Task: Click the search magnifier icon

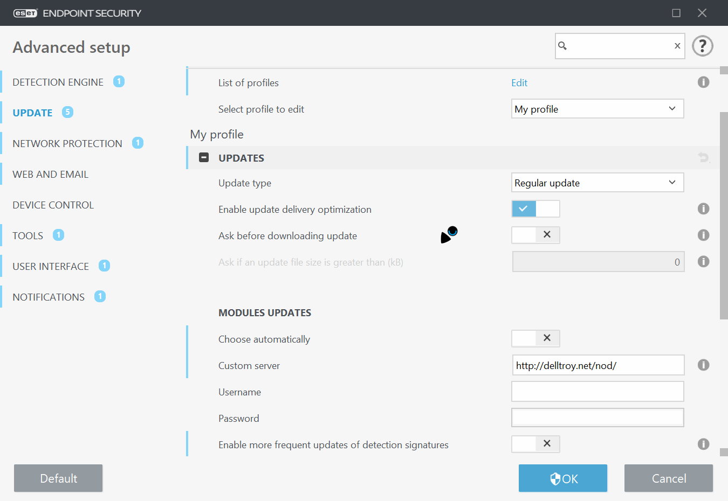Action: pos(562,46)
